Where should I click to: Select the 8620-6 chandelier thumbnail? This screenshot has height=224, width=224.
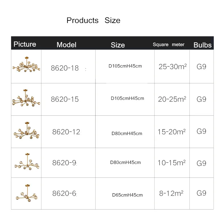pyautogui.click(x=27, y=193)
